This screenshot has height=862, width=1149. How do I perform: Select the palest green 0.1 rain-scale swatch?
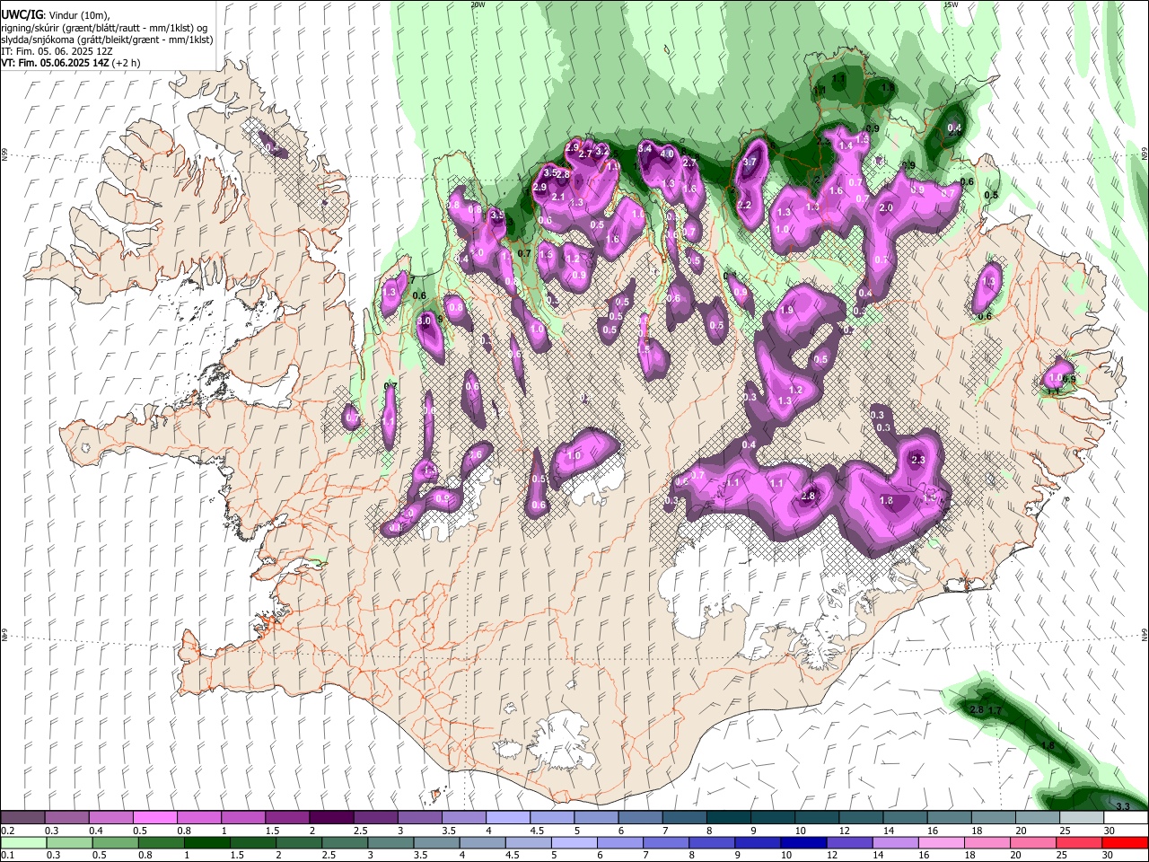coord(22,843)
